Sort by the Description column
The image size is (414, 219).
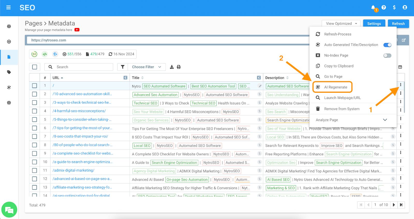tap(277, 78)
